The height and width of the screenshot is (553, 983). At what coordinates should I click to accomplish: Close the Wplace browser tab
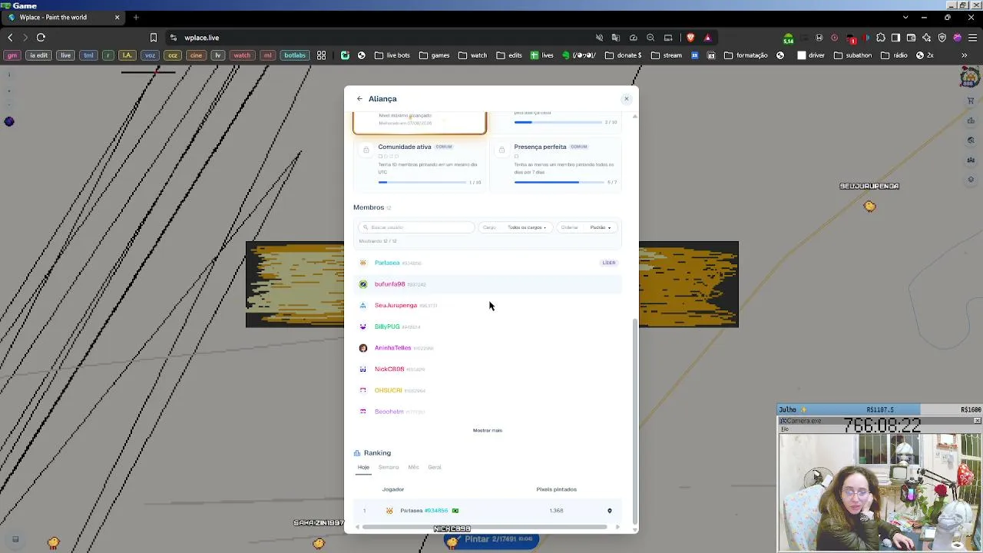pyautogui.click(x=117, y=17)
